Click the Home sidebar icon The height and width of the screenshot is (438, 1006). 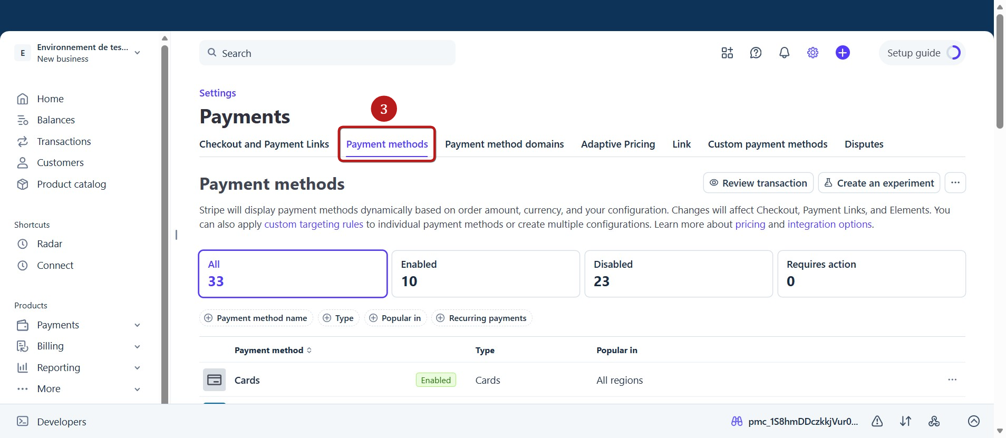pyautogui.click(x=23, y=99)
